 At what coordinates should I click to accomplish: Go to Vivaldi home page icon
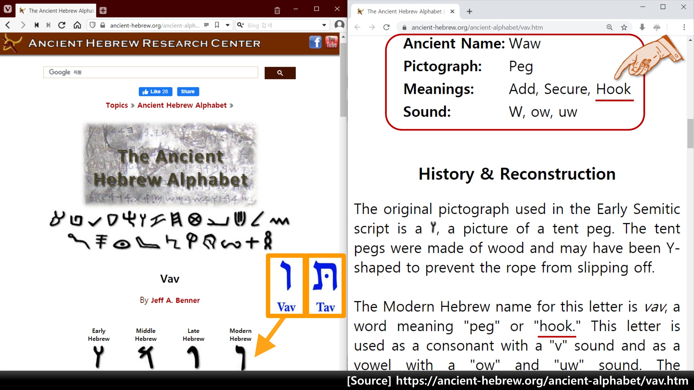[x=77, y=25]
